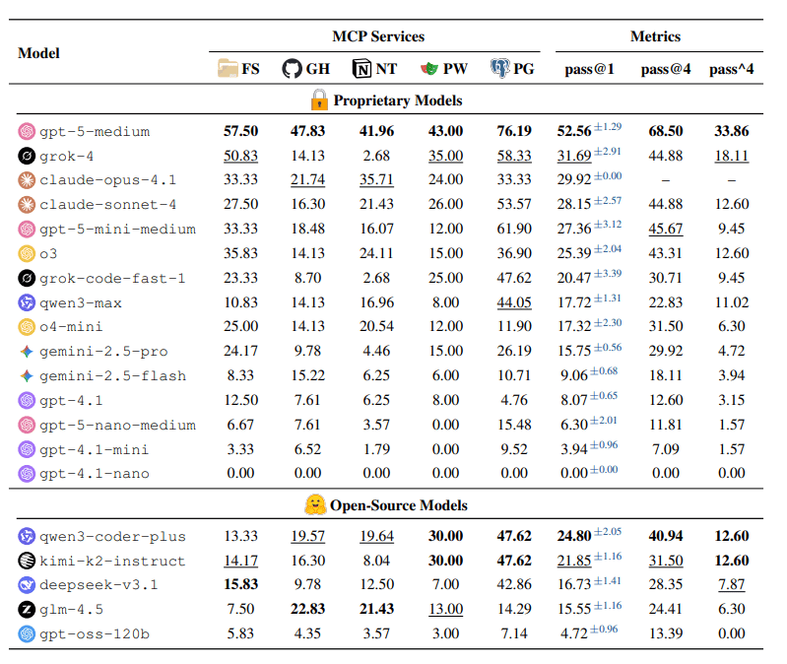This screenshot has height=664, width=787.
Task: Click the GitHub logo beside GH
Action: 293,68
